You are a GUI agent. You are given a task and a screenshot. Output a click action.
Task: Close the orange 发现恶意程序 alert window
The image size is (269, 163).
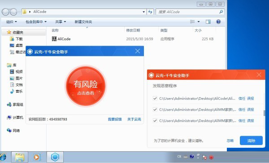(x=259, y=75)
